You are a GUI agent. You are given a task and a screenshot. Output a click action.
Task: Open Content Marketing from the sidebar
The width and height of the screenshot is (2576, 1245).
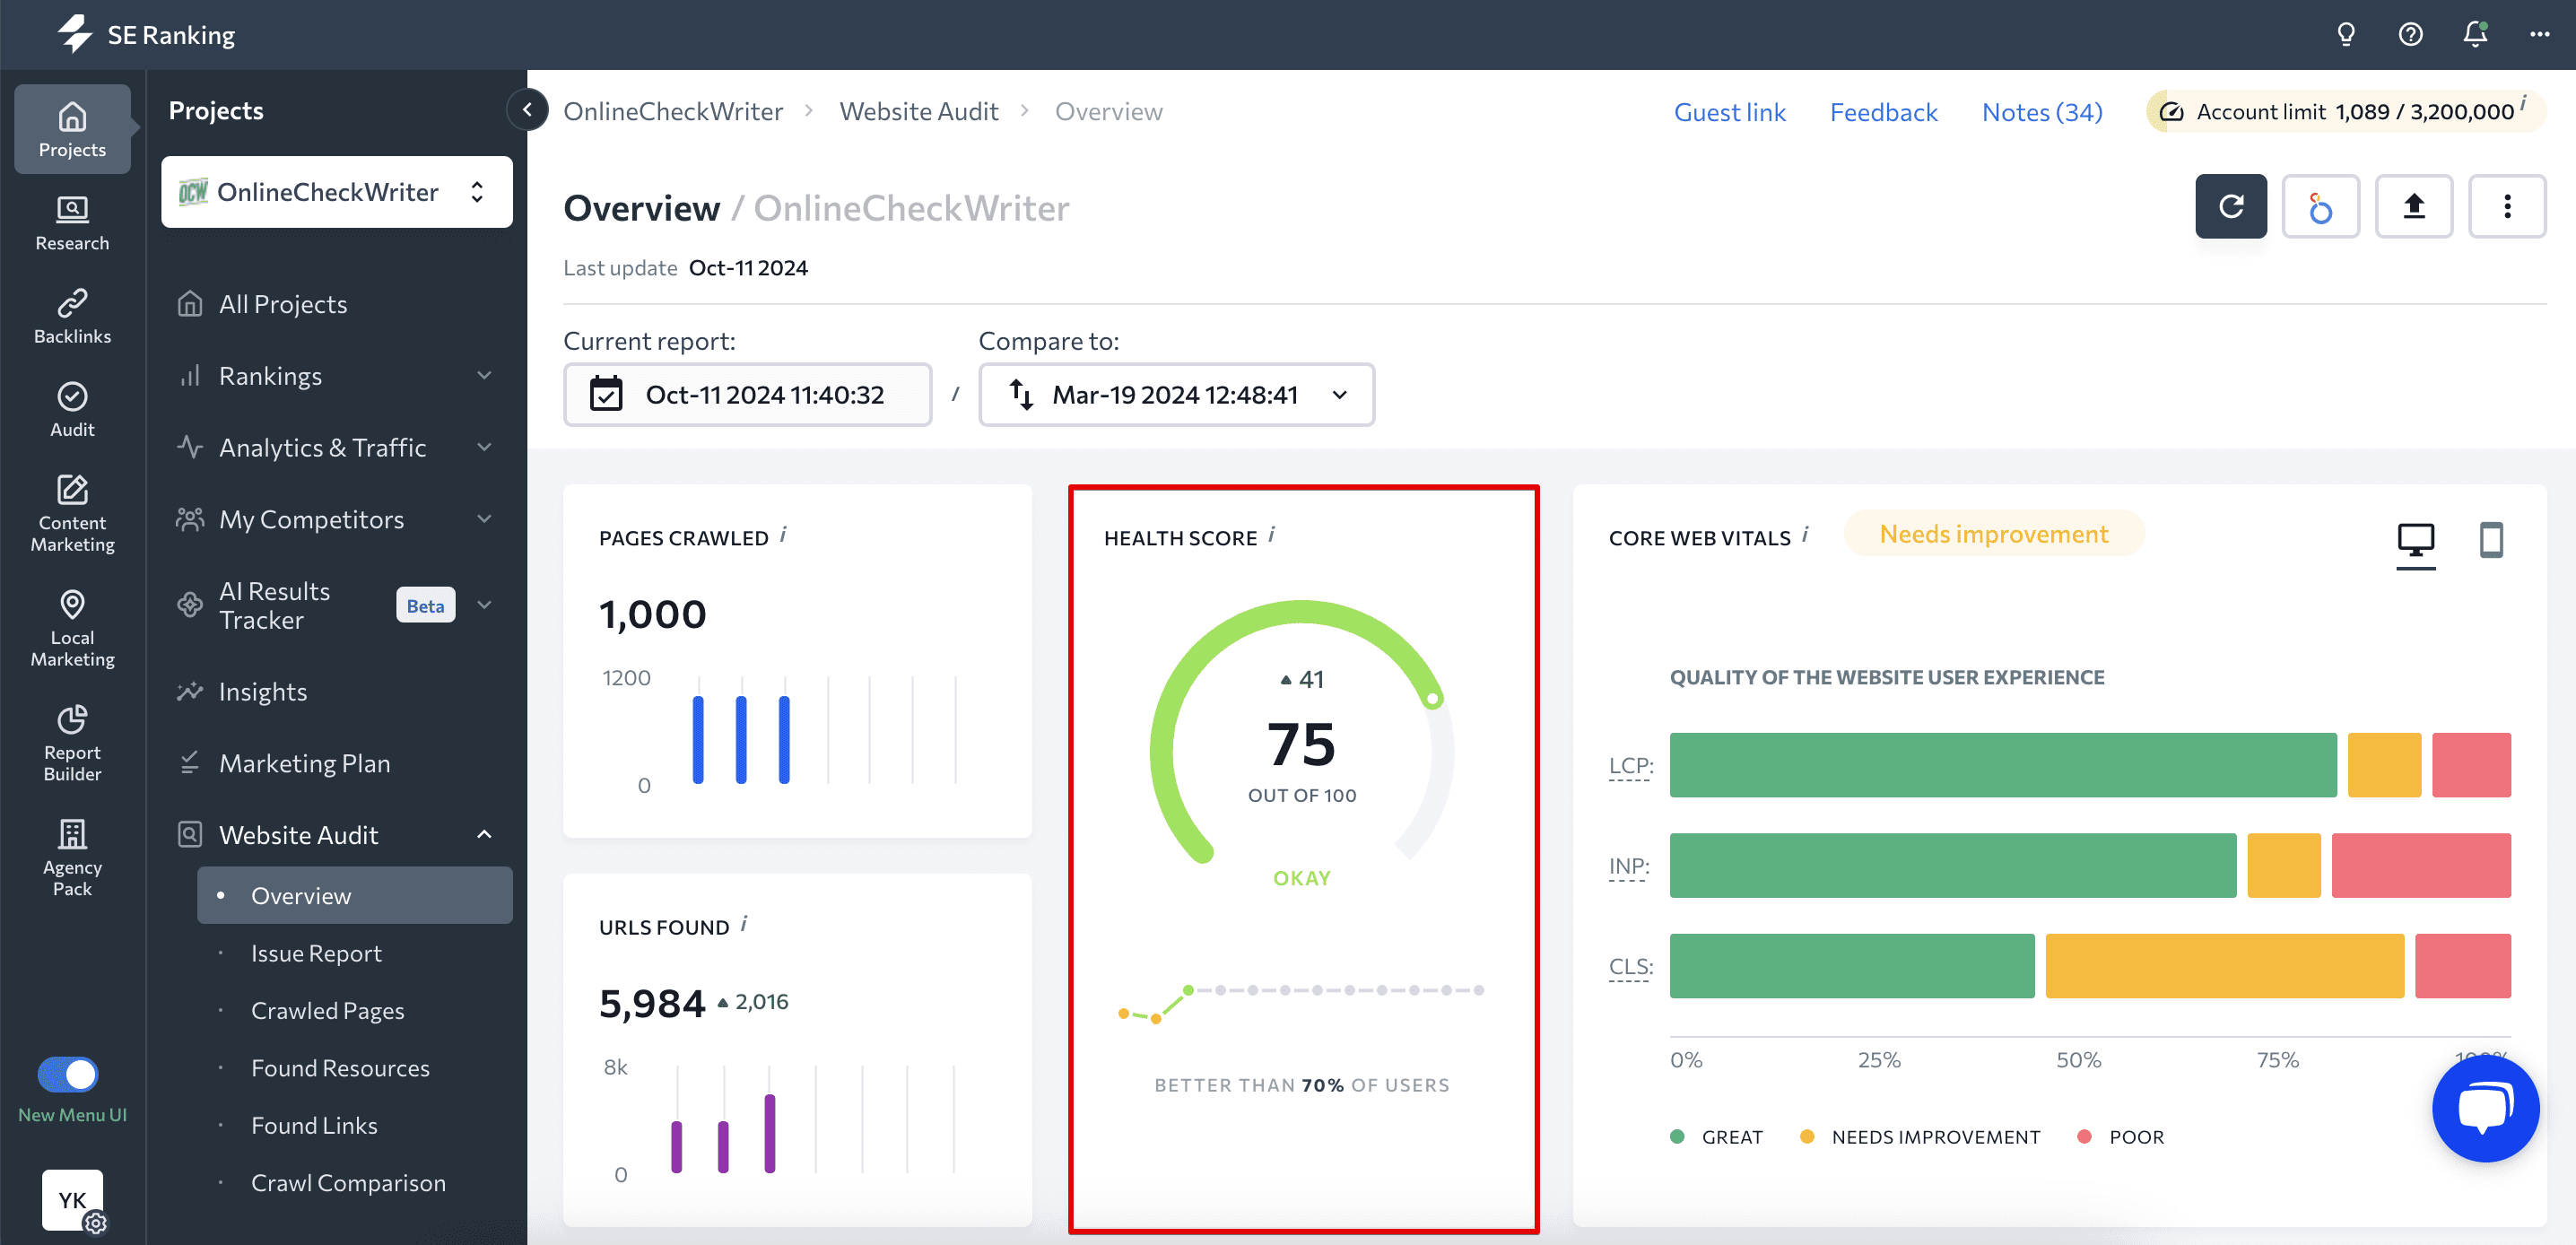tap(71, 512)
